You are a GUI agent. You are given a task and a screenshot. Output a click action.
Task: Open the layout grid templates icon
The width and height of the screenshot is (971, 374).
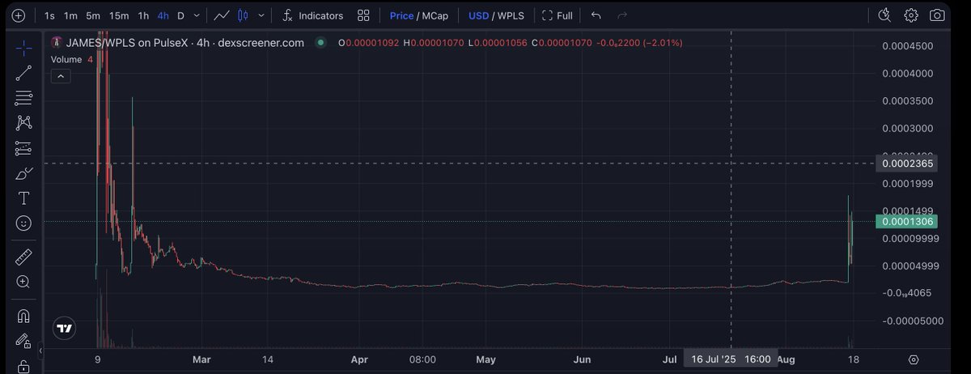point(363,15)
